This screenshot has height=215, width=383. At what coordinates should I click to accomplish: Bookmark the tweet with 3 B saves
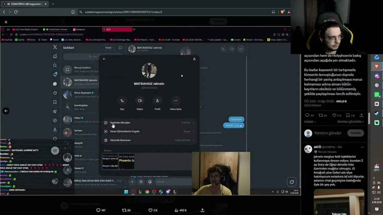click(x=350, y=115)
